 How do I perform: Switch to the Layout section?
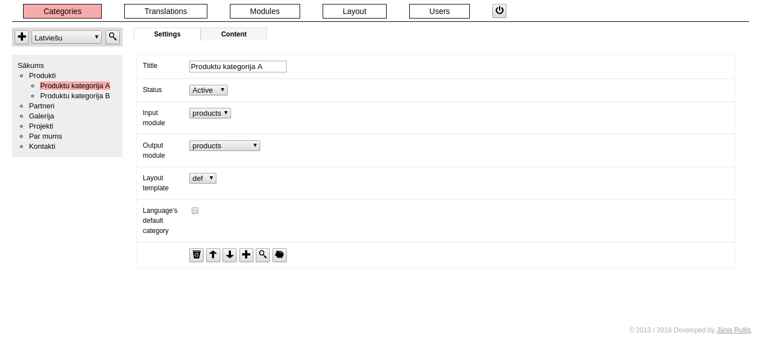pos(355,11)
